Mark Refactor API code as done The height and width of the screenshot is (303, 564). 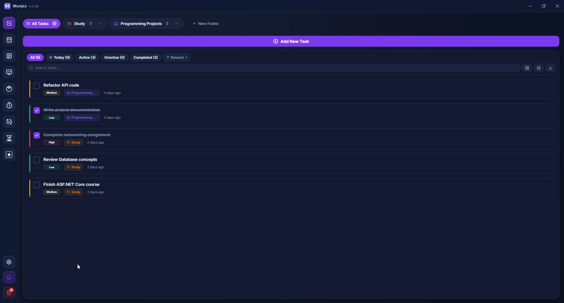click(x=37, y=86)
